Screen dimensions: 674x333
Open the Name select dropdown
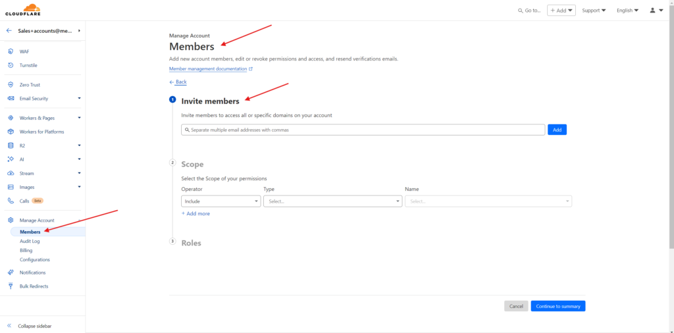click(x=488, y=201)
